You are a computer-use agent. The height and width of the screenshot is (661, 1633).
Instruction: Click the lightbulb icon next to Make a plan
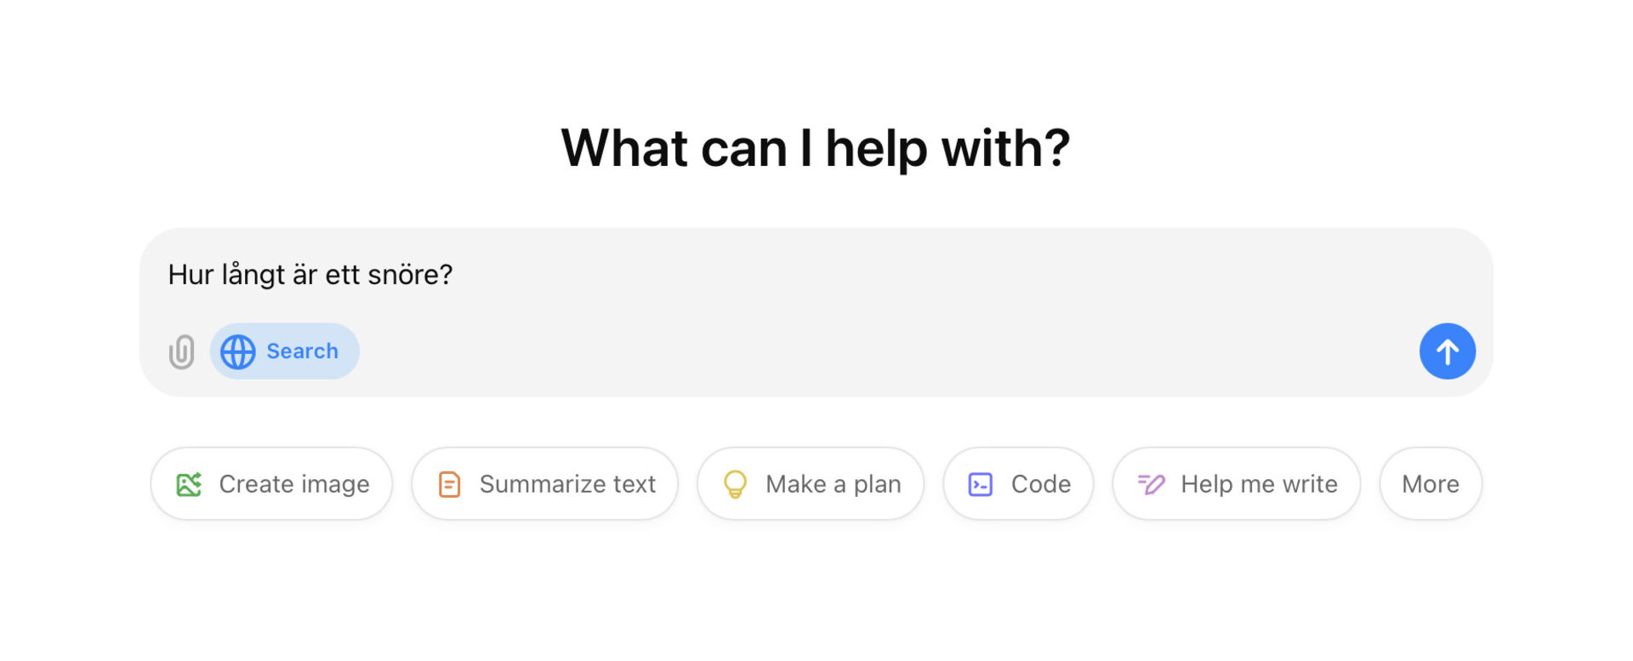737,483
